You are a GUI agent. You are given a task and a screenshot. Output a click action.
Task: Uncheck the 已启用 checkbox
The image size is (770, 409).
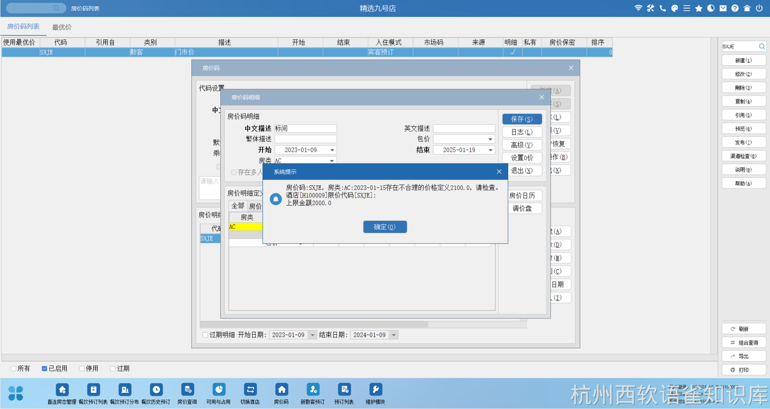[x=44, y=369]
